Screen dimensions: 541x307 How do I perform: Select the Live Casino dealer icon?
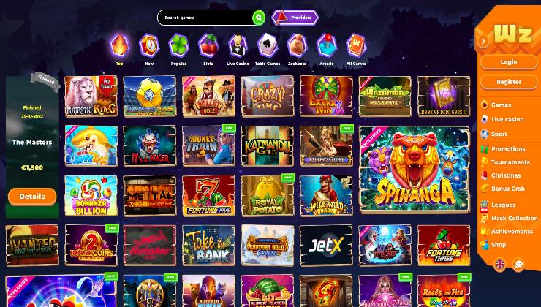[x=238, y=45]
